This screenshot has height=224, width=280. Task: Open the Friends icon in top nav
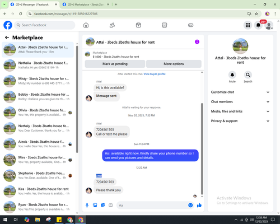[x=112, y=25]
